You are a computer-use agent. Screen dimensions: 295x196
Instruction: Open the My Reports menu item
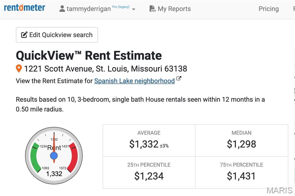tap(174, 9)
